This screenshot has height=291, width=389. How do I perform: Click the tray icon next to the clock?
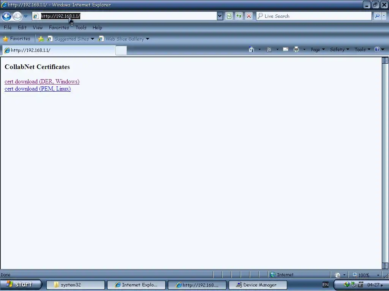click(361, 285)
